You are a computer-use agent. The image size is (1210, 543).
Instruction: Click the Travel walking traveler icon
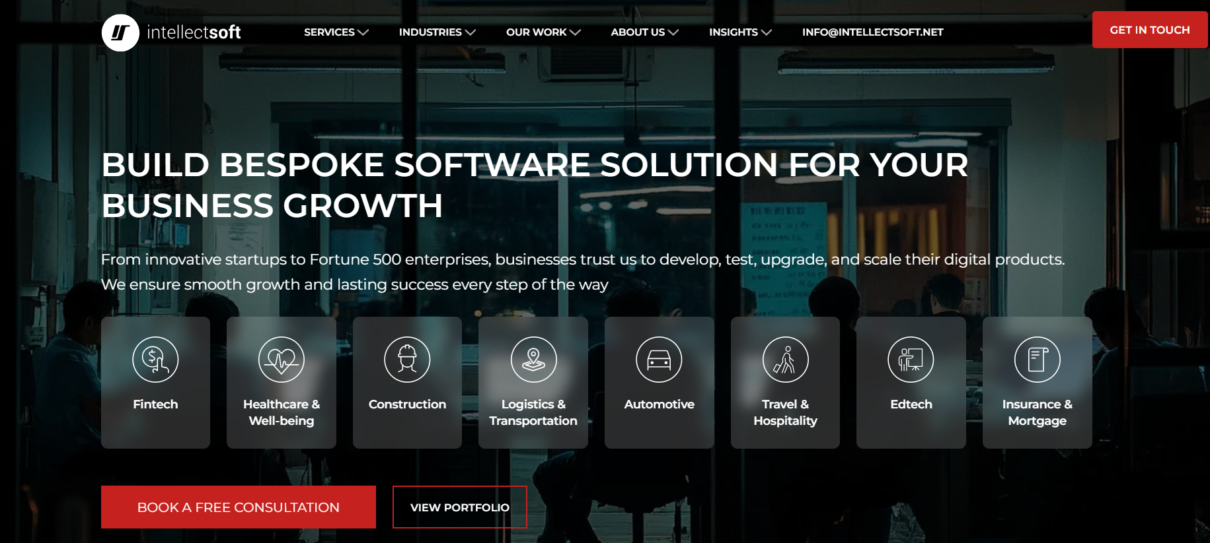(785, 360)
